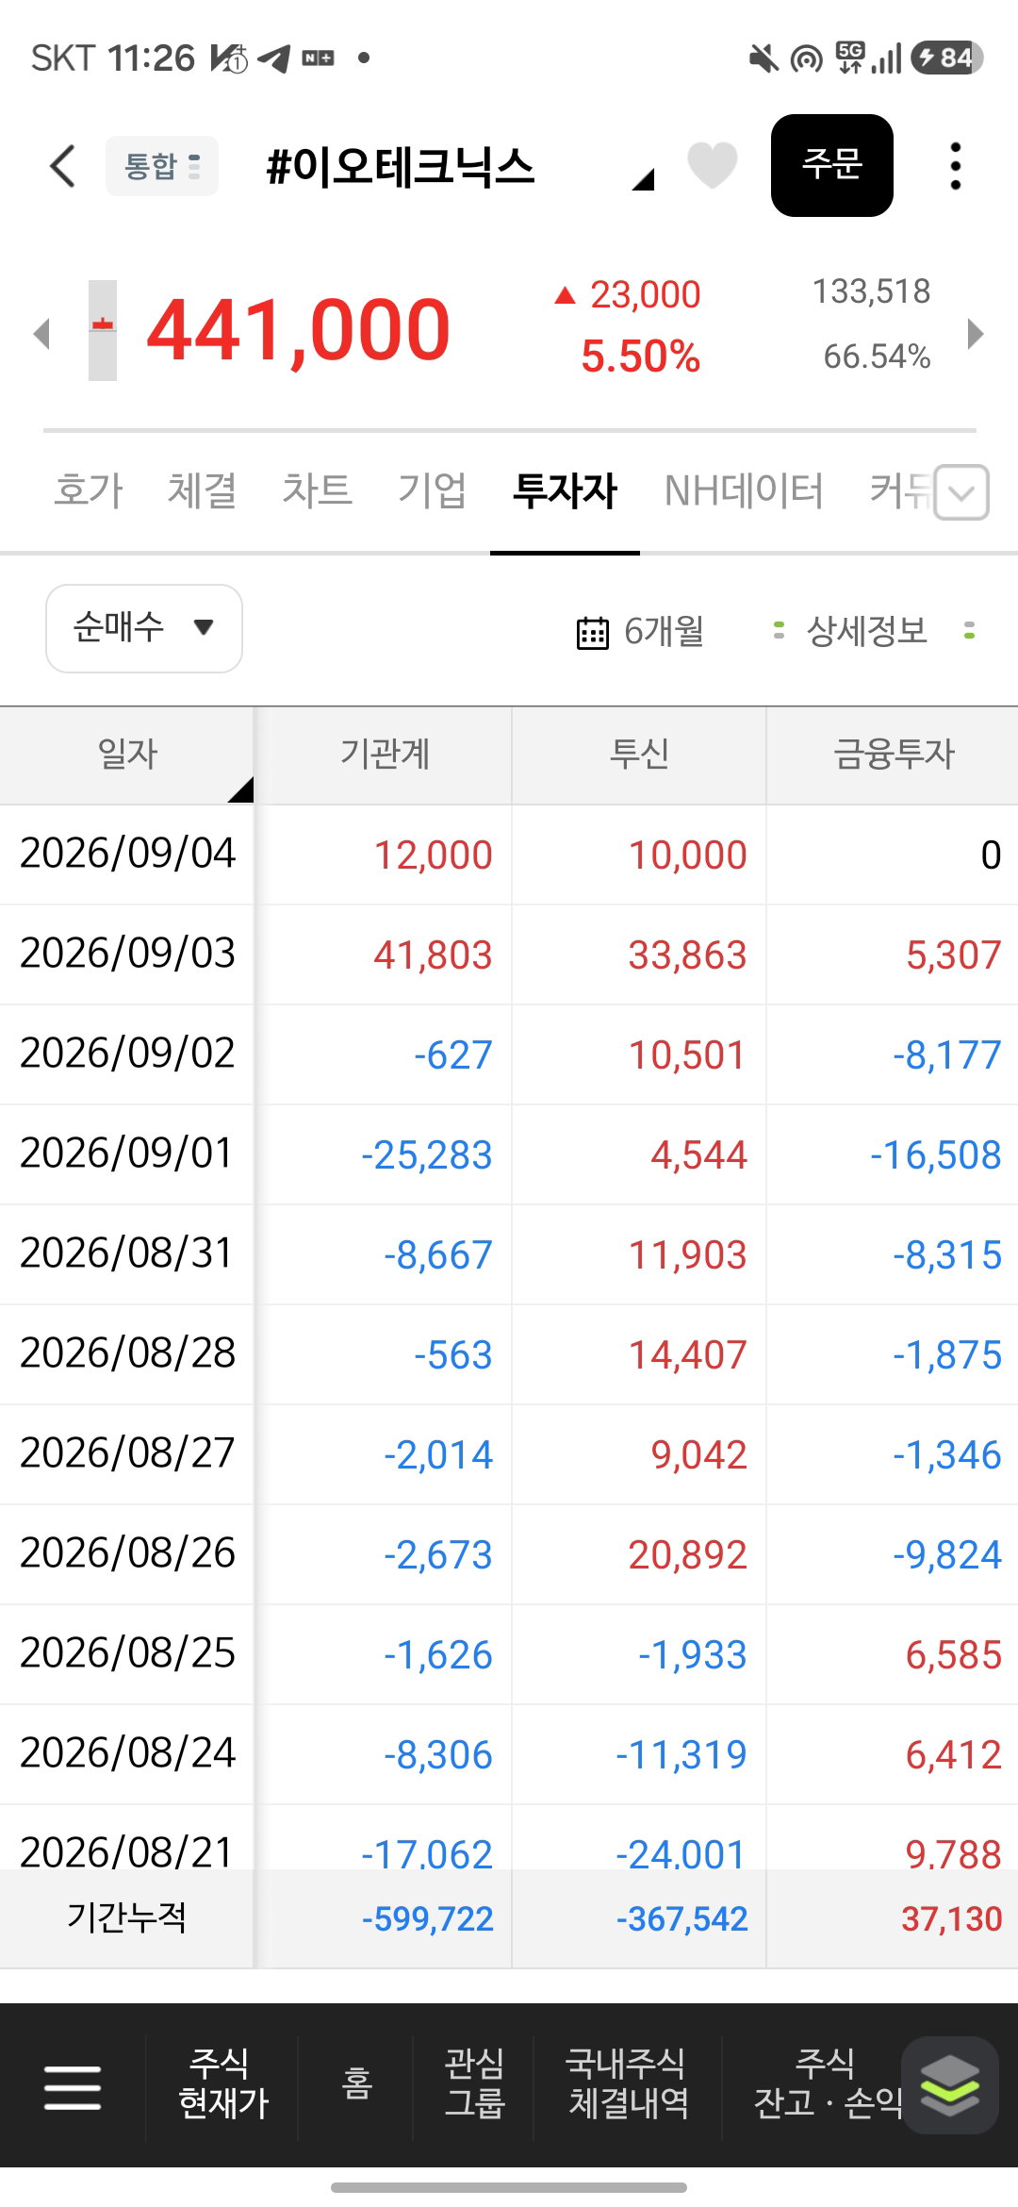Go to 주식 현재가 shortcut
Image resolution: width=1018 pixels, height=2207 pixels.
pos(223,2083)
